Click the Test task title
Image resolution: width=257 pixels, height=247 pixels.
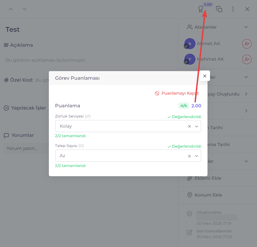[x=13, y=30]
